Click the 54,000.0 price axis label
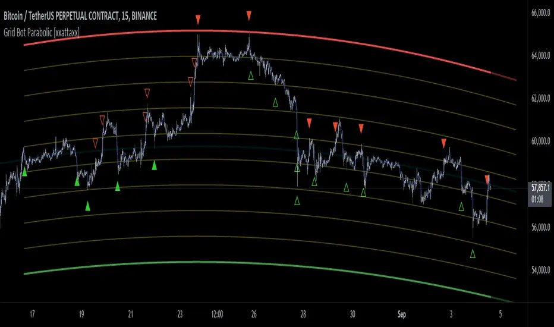Viewport: 554px width, 327px height. tap(540, 270)
